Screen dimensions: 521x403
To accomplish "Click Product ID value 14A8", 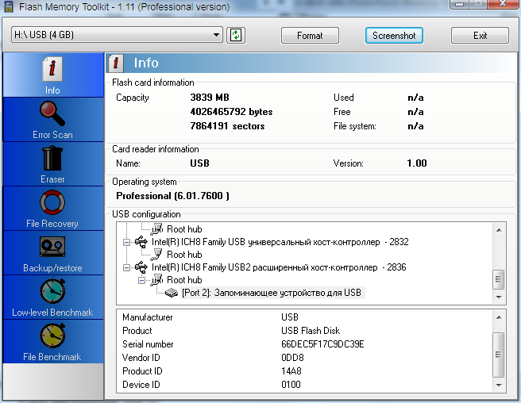I will (x=291, y=371).
